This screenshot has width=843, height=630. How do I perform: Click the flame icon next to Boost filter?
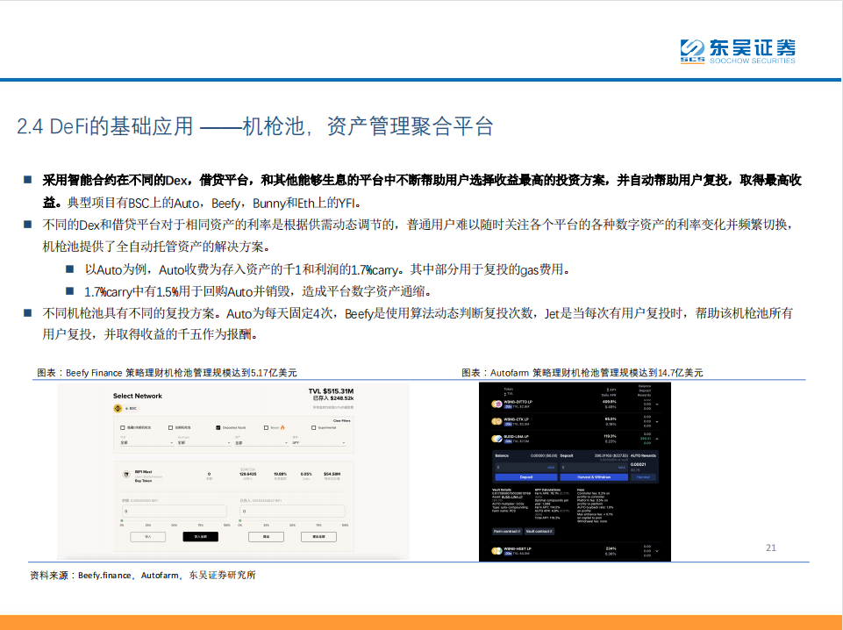[283, 426]
